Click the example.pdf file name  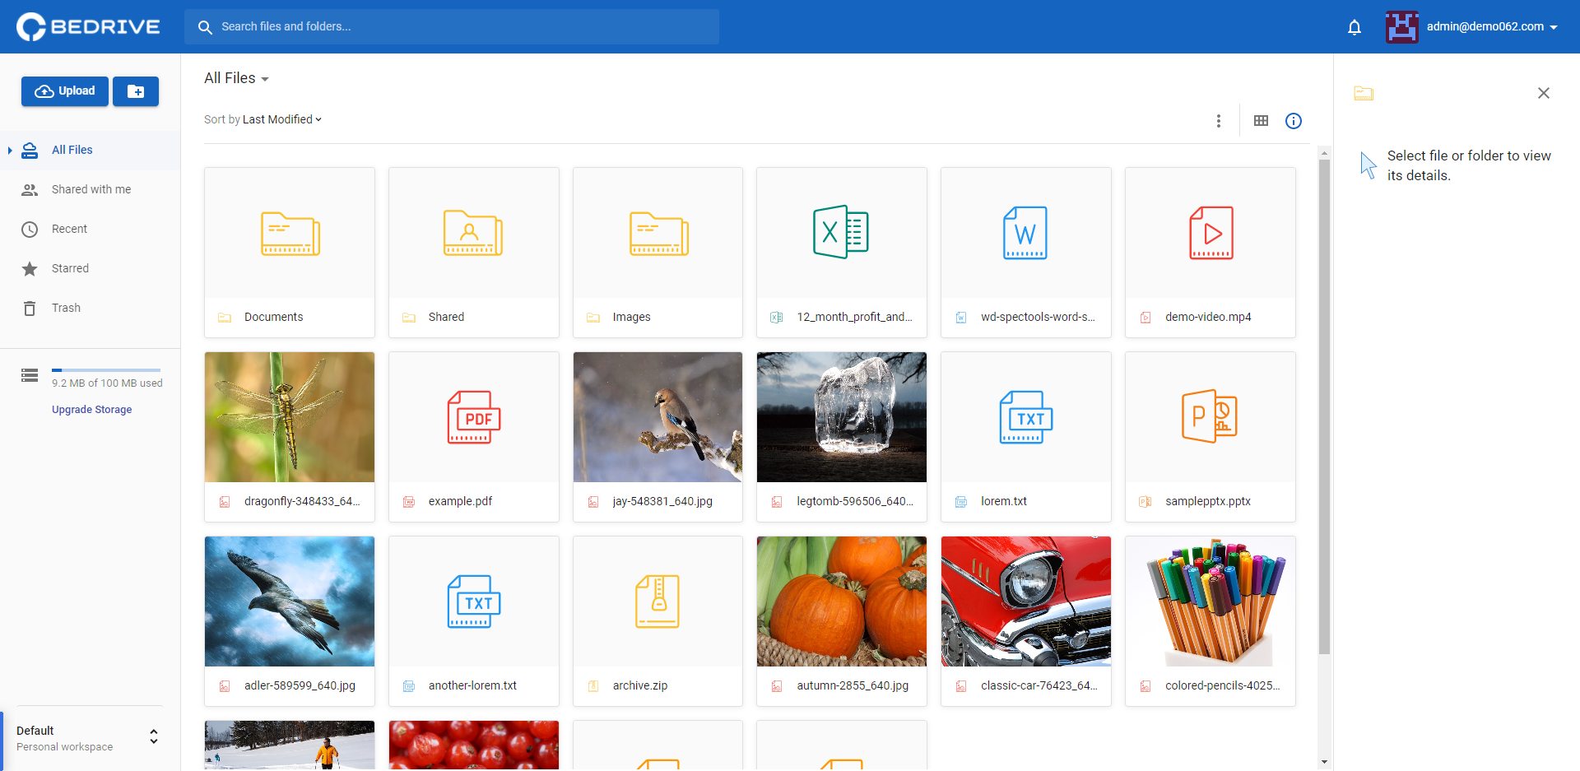pyautogui.click(x=460, y=502)
